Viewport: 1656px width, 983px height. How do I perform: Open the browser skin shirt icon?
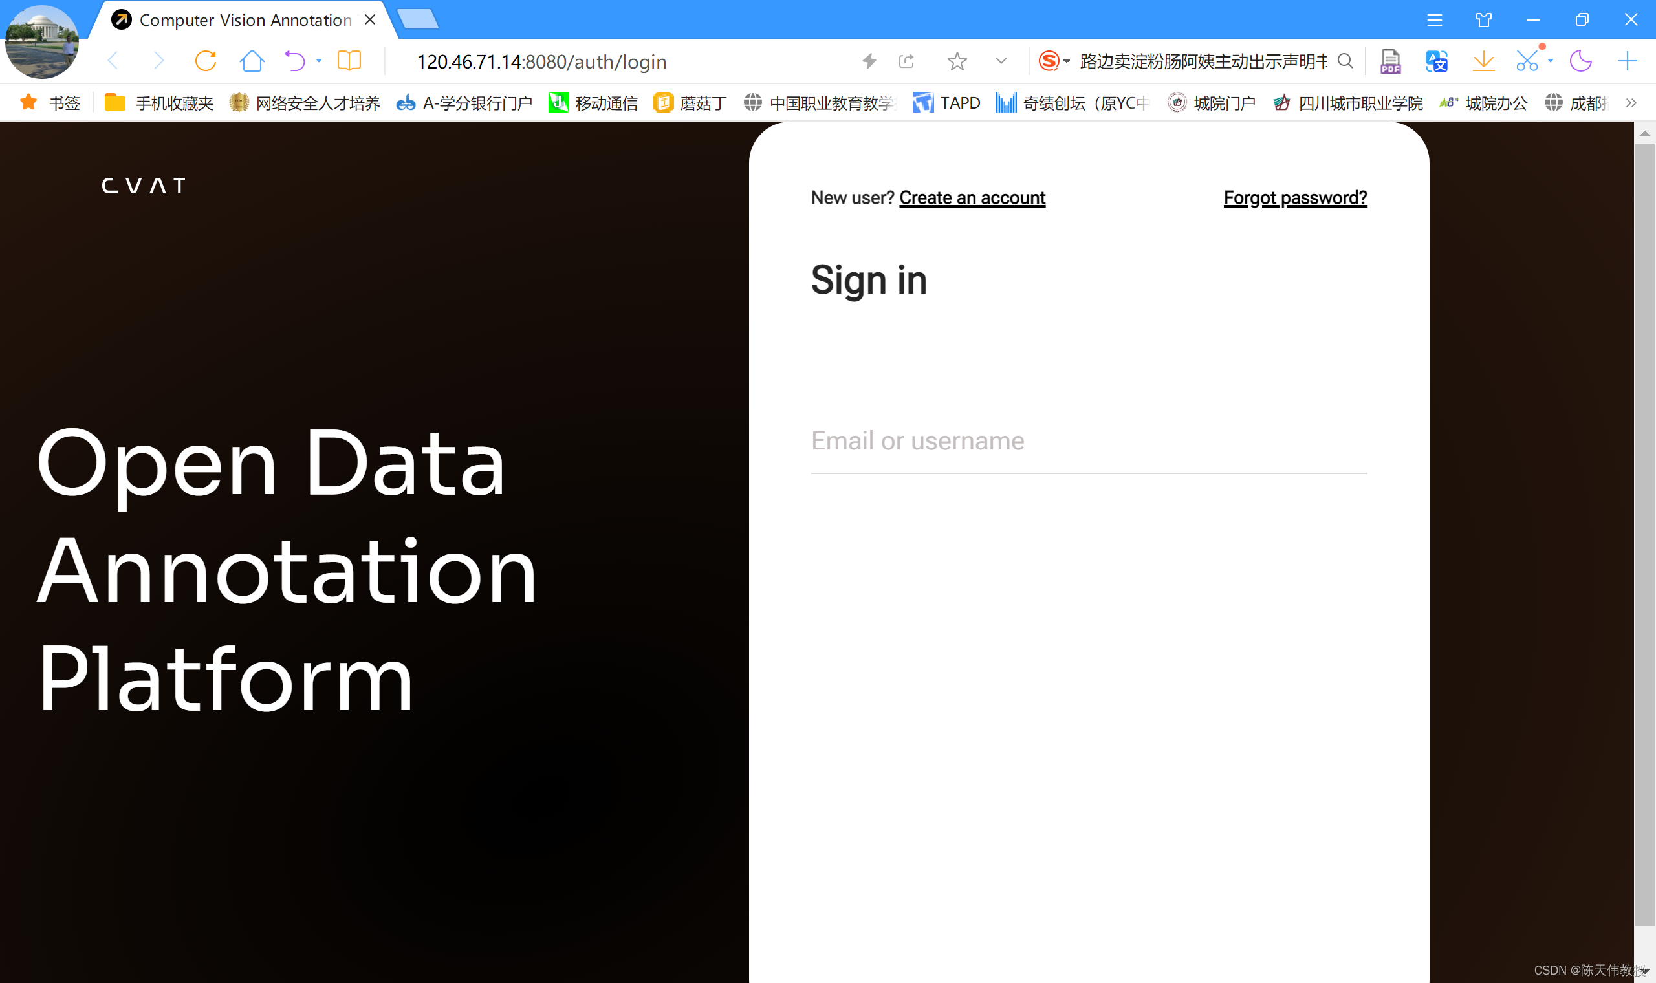click(x=1484, y=20)
